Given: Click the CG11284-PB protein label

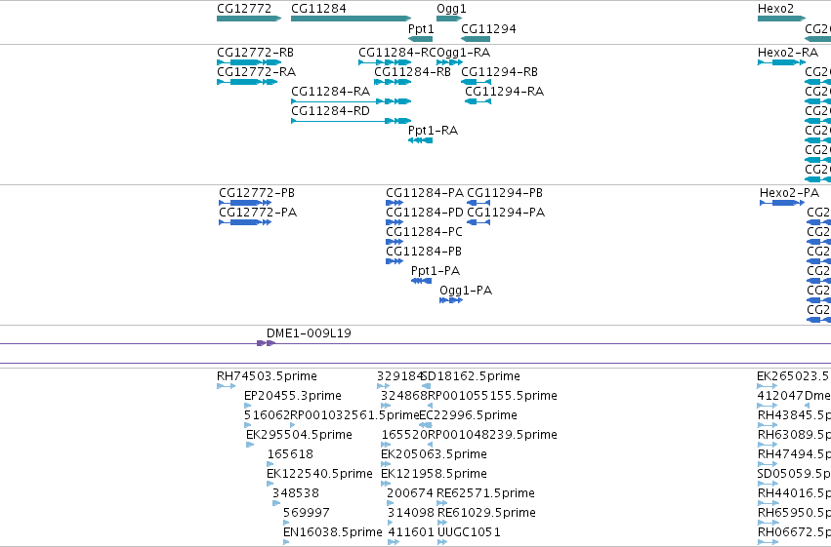Looking at the screenshot, I should [424, 252].
